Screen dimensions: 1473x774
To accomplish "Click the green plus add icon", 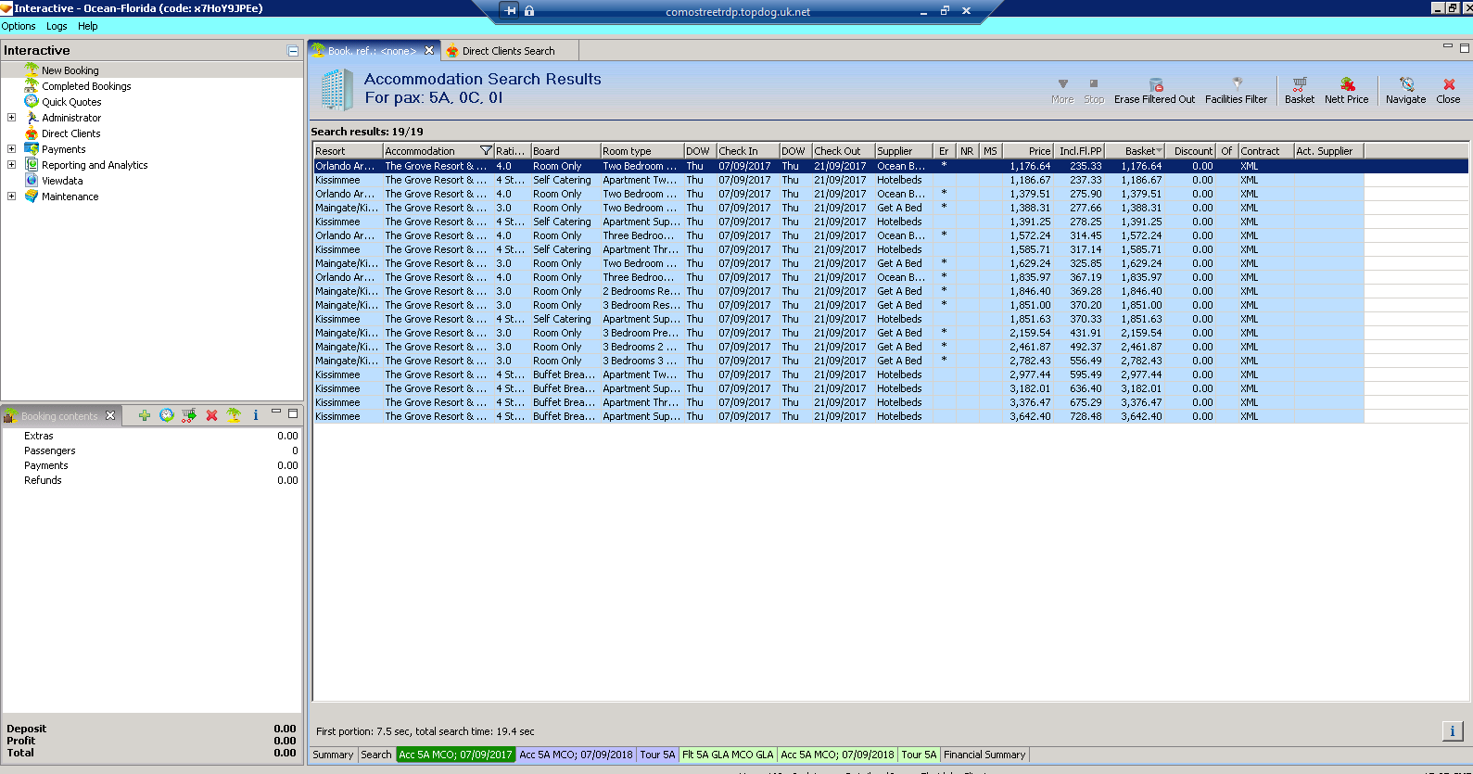I will coord(145,415).
